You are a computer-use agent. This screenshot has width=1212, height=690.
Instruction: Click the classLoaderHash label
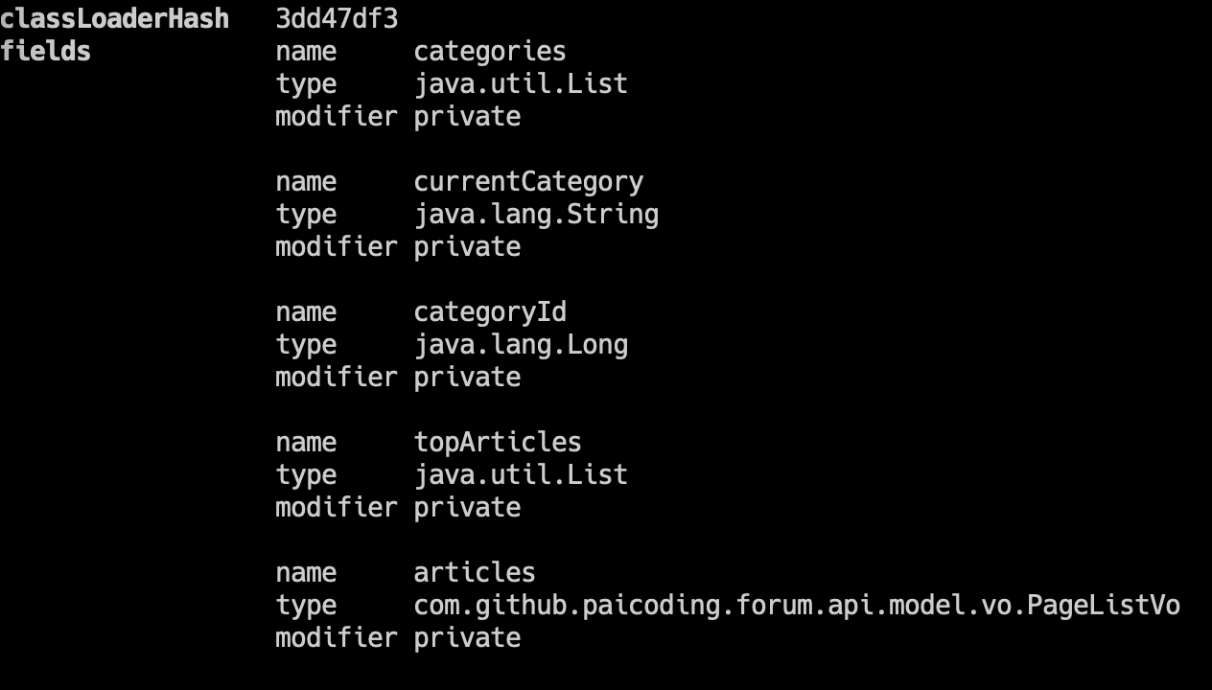pos(114,19)
